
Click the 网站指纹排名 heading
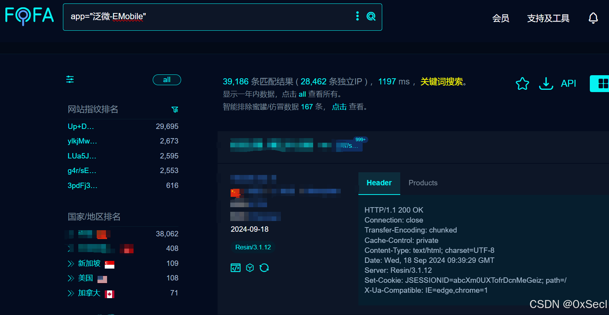click(x=93, y=109)
